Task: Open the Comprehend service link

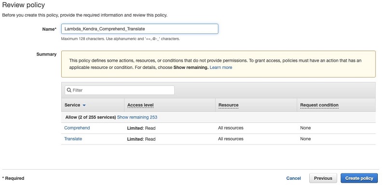Action: click(x=77, y=128)
